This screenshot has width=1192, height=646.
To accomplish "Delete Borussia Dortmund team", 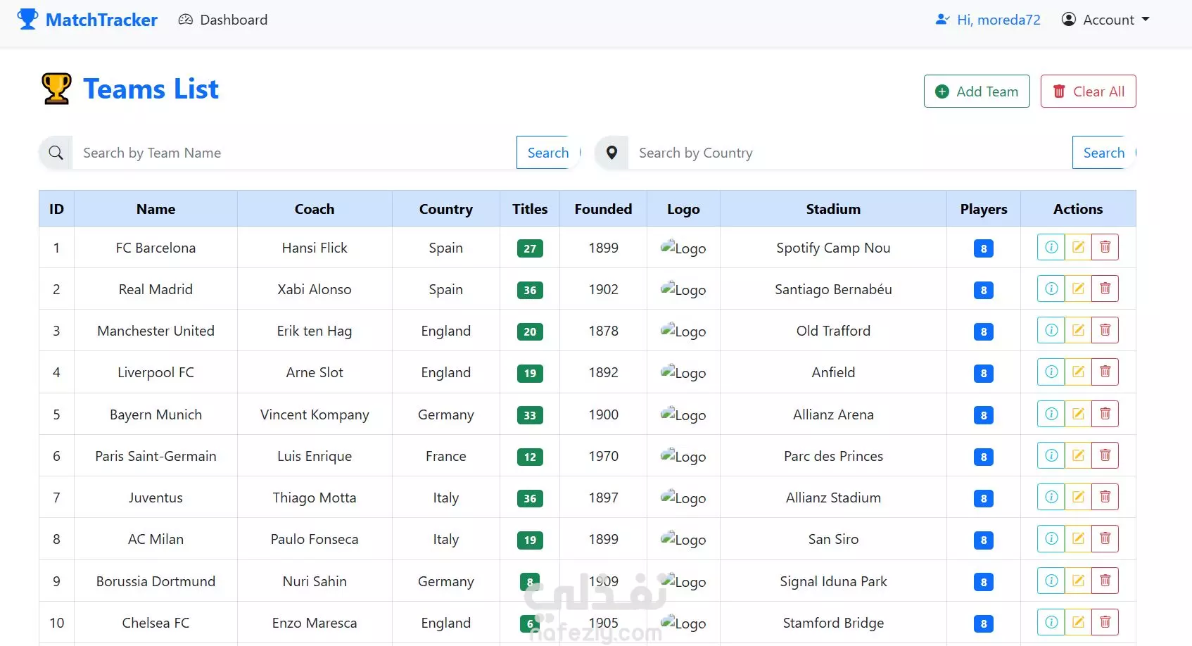I will [x=1105, y=581].
